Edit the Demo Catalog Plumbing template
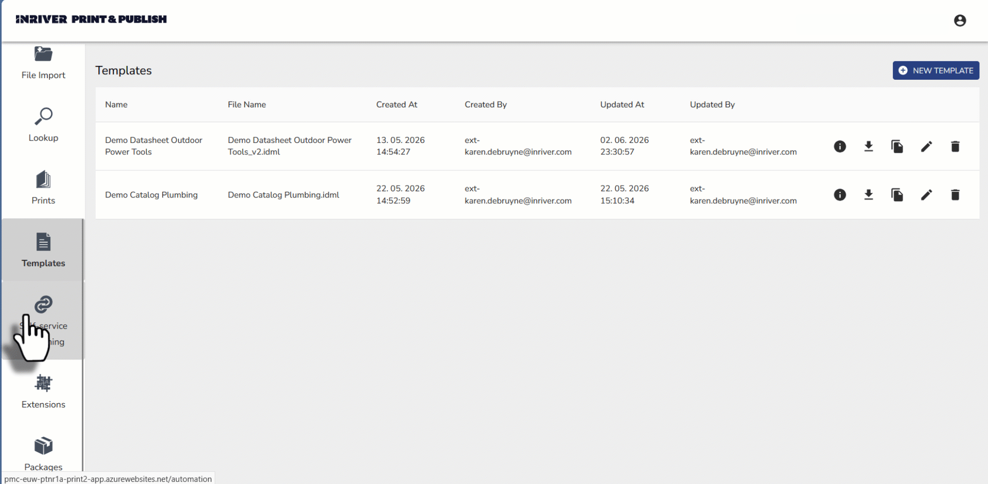The height and width of the screenshot is (484, 988). point(926,195)
